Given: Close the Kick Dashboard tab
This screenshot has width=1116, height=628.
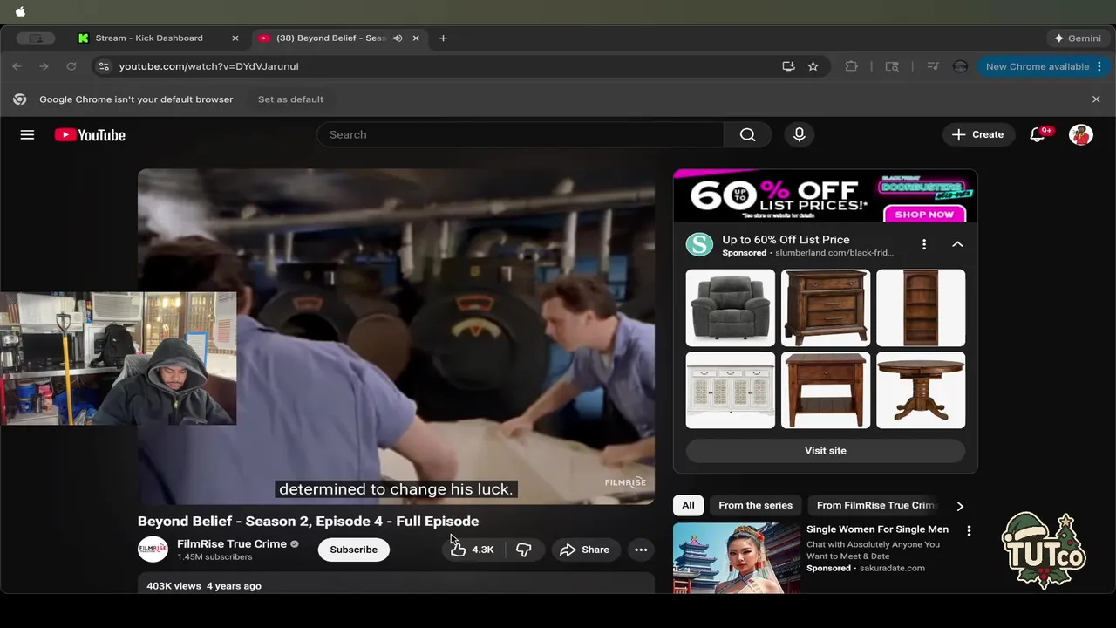Looking at the screenshot, I should 235,38.
